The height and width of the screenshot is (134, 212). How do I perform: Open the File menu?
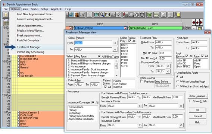6,9
